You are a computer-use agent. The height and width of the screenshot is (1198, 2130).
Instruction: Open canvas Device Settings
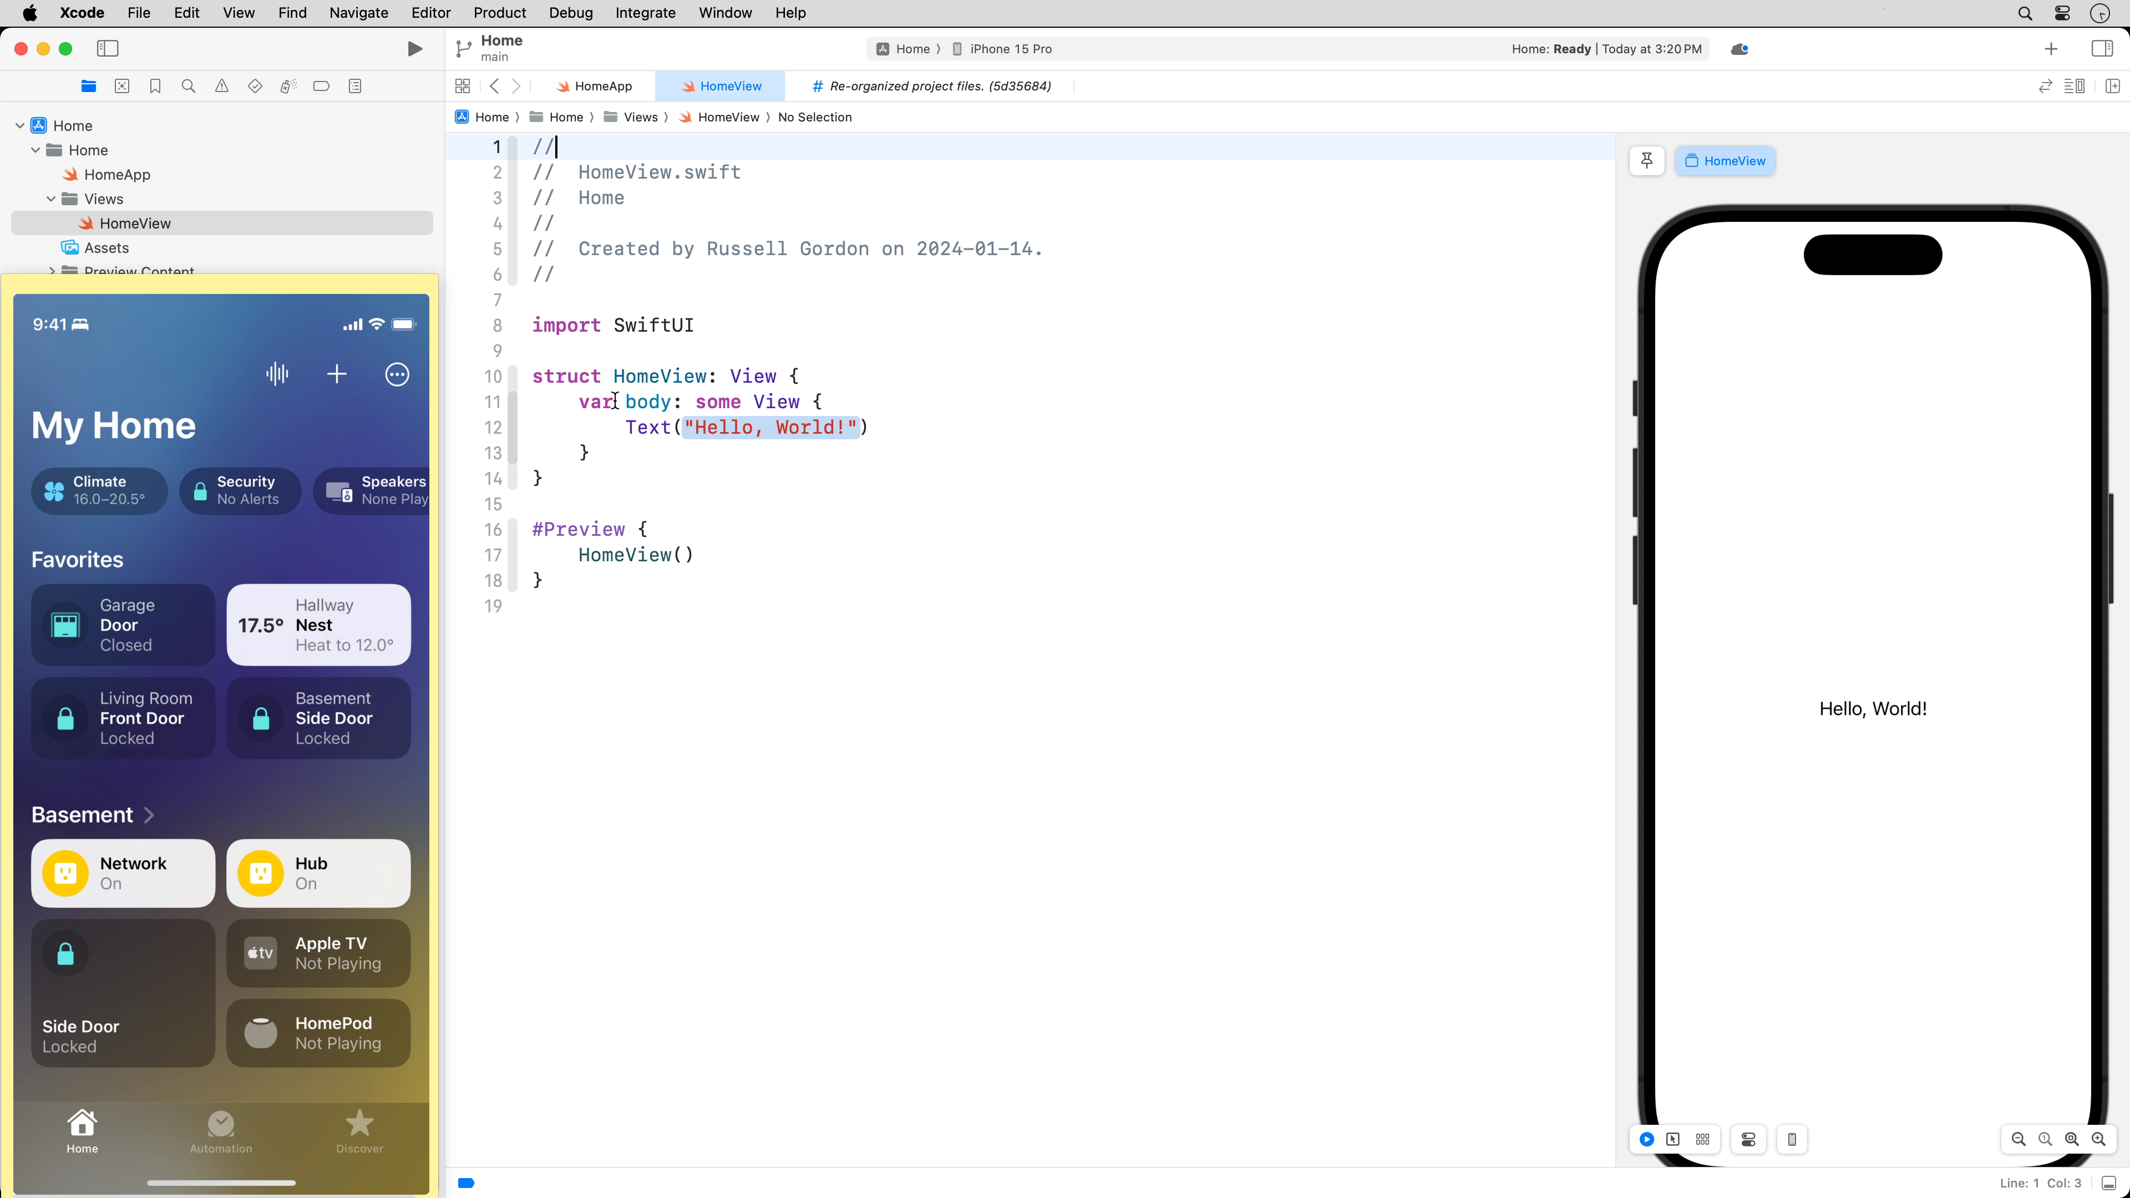pos(1749,1139)
